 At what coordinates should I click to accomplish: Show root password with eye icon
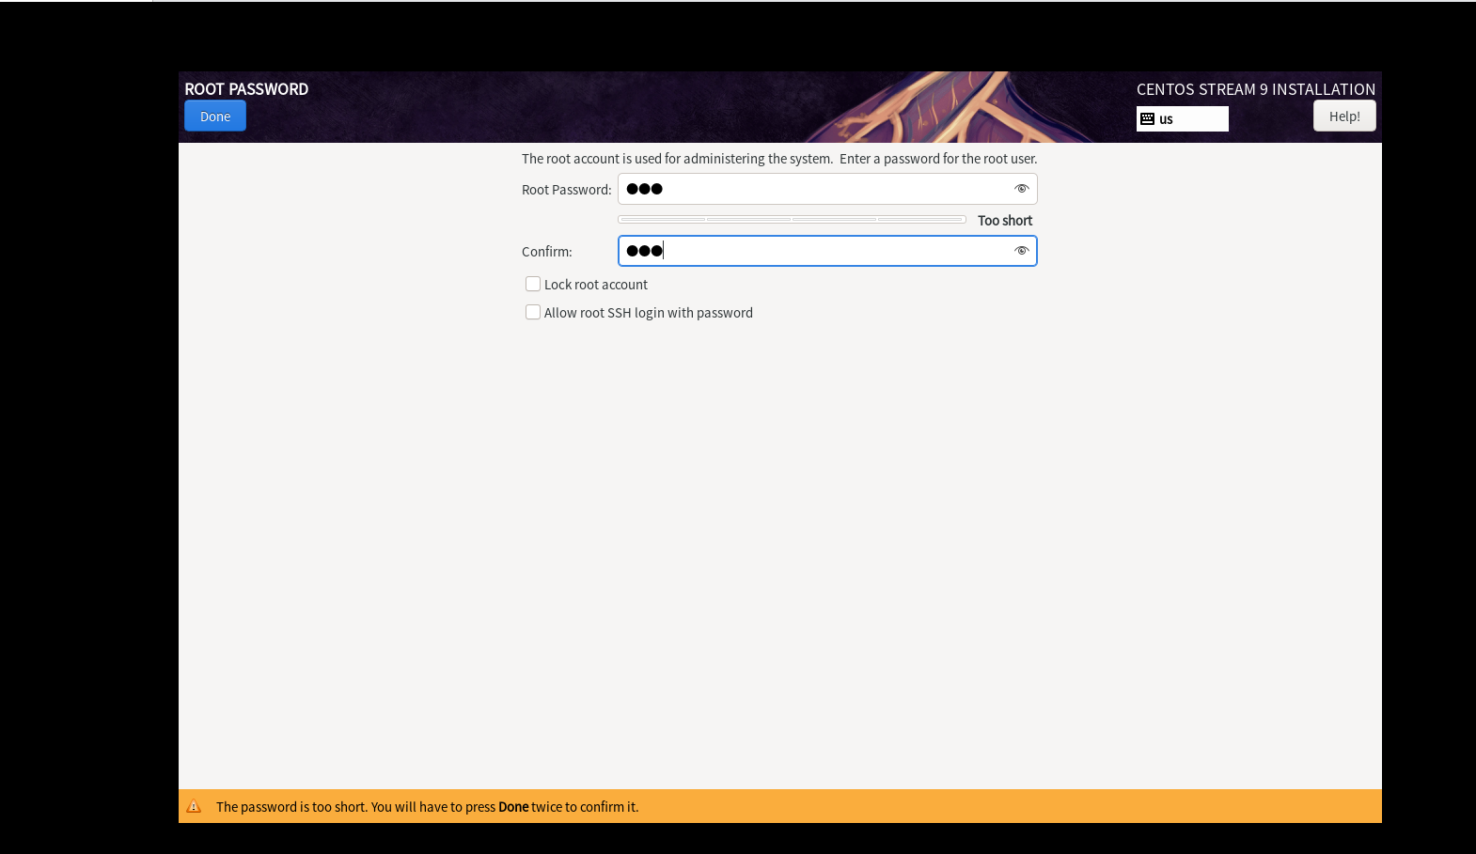[x=1021, y=189]
